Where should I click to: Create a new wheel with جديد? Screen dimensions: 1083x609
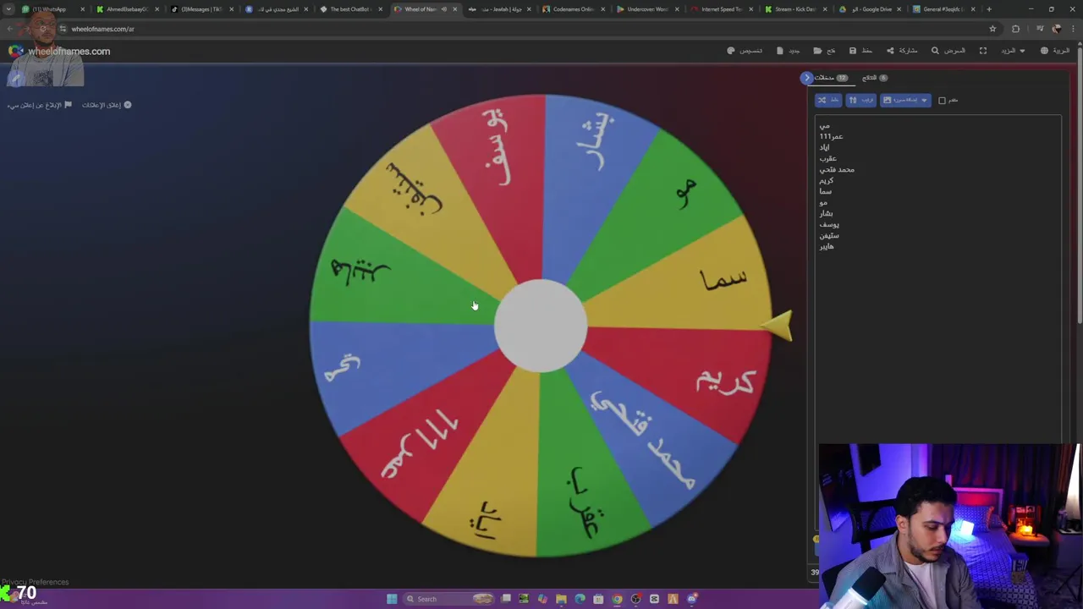pyautogui.click(x=788, y=51)
